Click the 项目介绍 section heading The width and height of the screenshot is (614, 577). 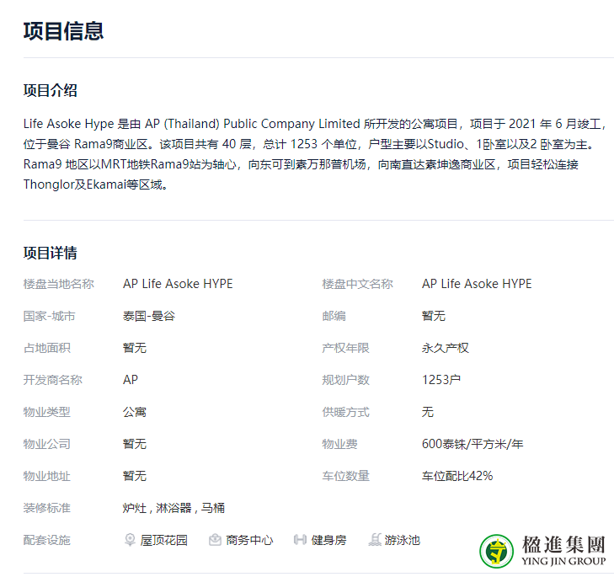click(x=51, y=90)
